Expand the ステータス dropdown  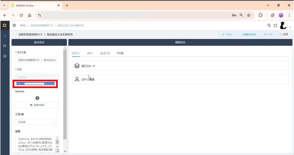(269, 34)
